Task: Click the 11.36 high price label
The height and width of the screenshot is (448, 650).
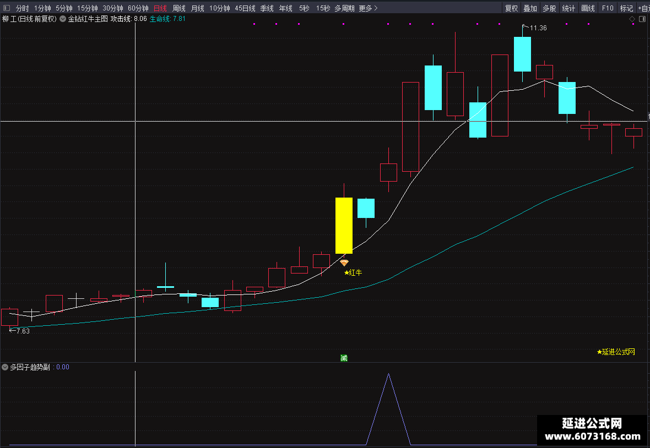Action: (x=538, y=28)
